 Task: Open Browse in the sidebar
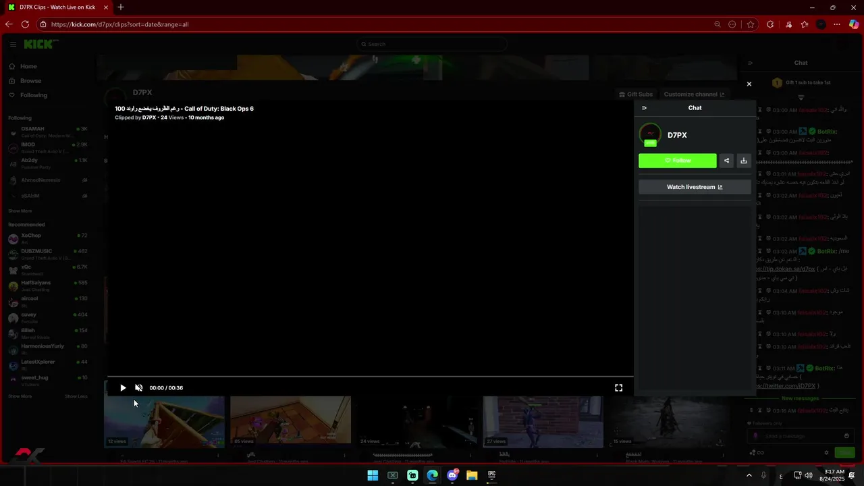pos(30,80)
